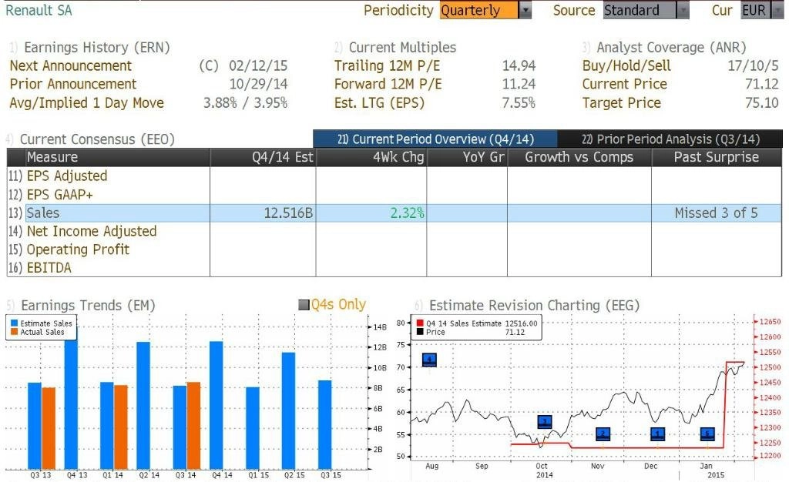Screen dimensions: 789x482
Task: Click the Q4 13 blue estimate bar
Action: point(71,404)
